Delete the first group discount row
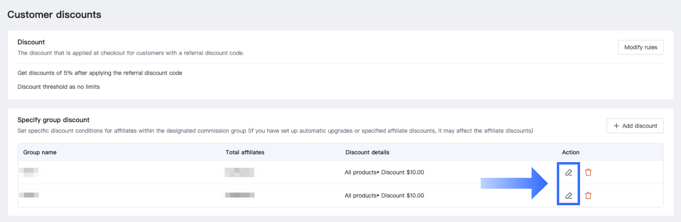The height and width of the screenshot is (222, 681). (588, 172)
